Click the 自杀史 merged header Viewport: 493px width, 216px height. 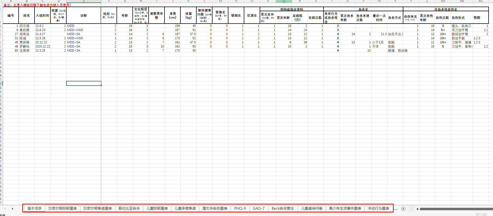point(363,9)
